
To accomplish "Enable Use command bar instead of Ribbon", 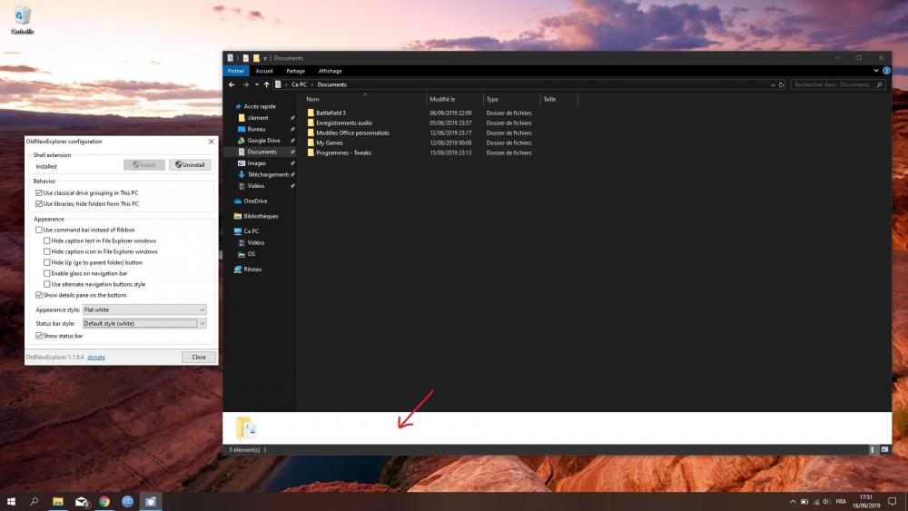I will pos(39,230).
